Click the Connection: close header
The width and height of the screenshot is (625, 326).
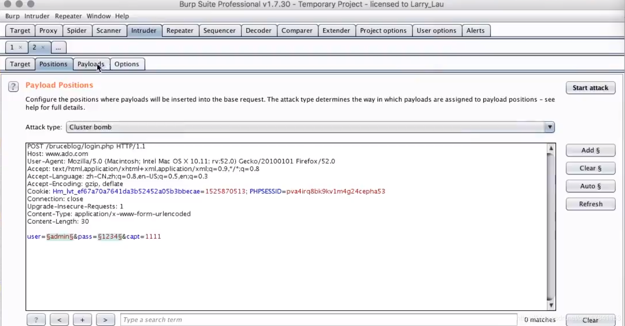(55, 199)
